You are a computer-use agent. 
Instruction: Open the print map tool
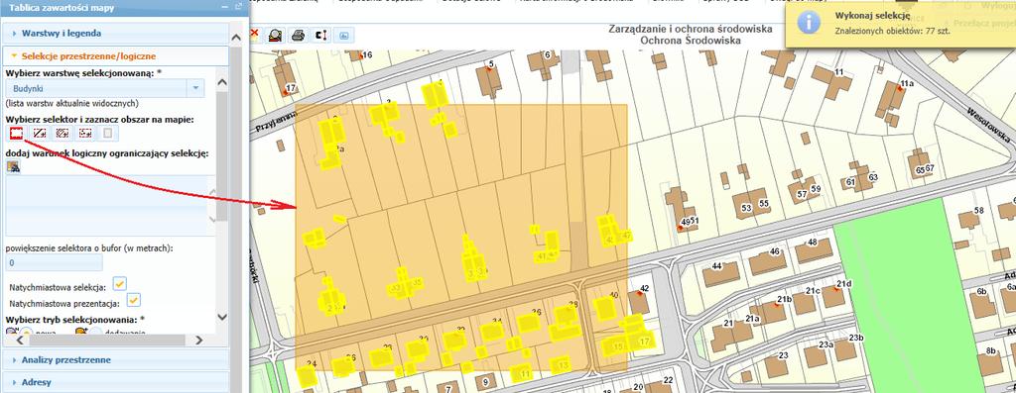298,35
